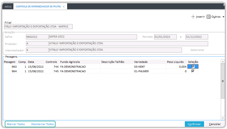Click the Selecionar button
This screenshot has width=227, height=129.
(197, 50)
